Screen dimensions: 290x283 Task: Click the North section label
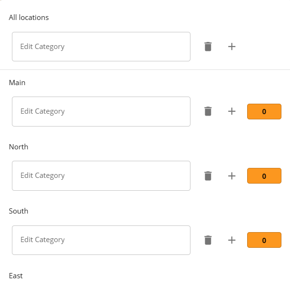[19, 147]
